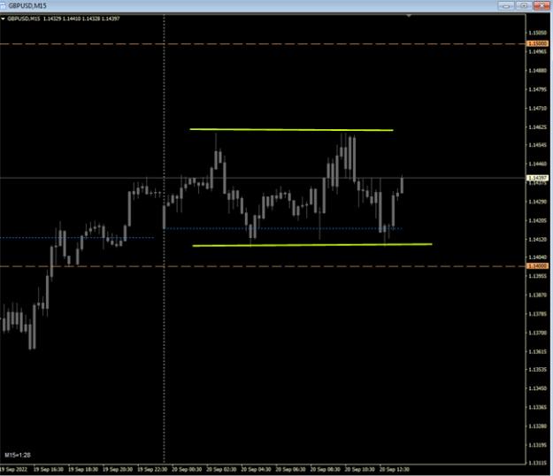Click the '19 Sep 18:30' time axis label
The image size is (553, 476).
(83, 470)
